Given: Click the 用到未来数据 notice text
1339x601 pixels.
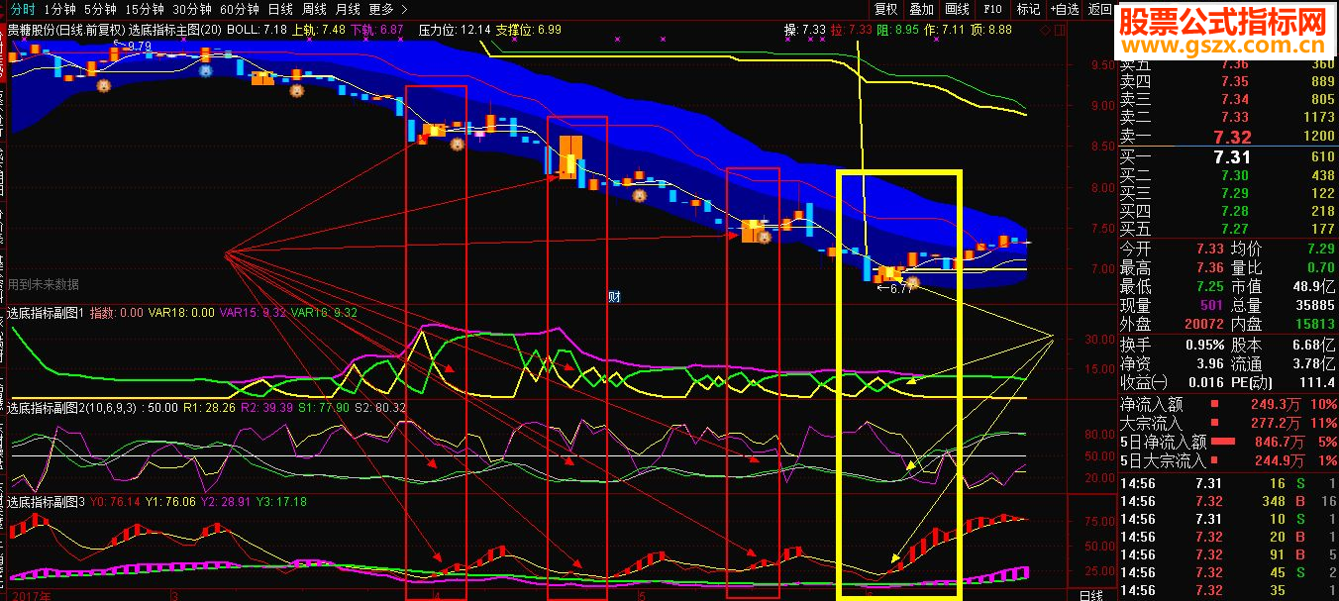Looking at the screenshot, I should pyautogui.click(x=44, y=284).
